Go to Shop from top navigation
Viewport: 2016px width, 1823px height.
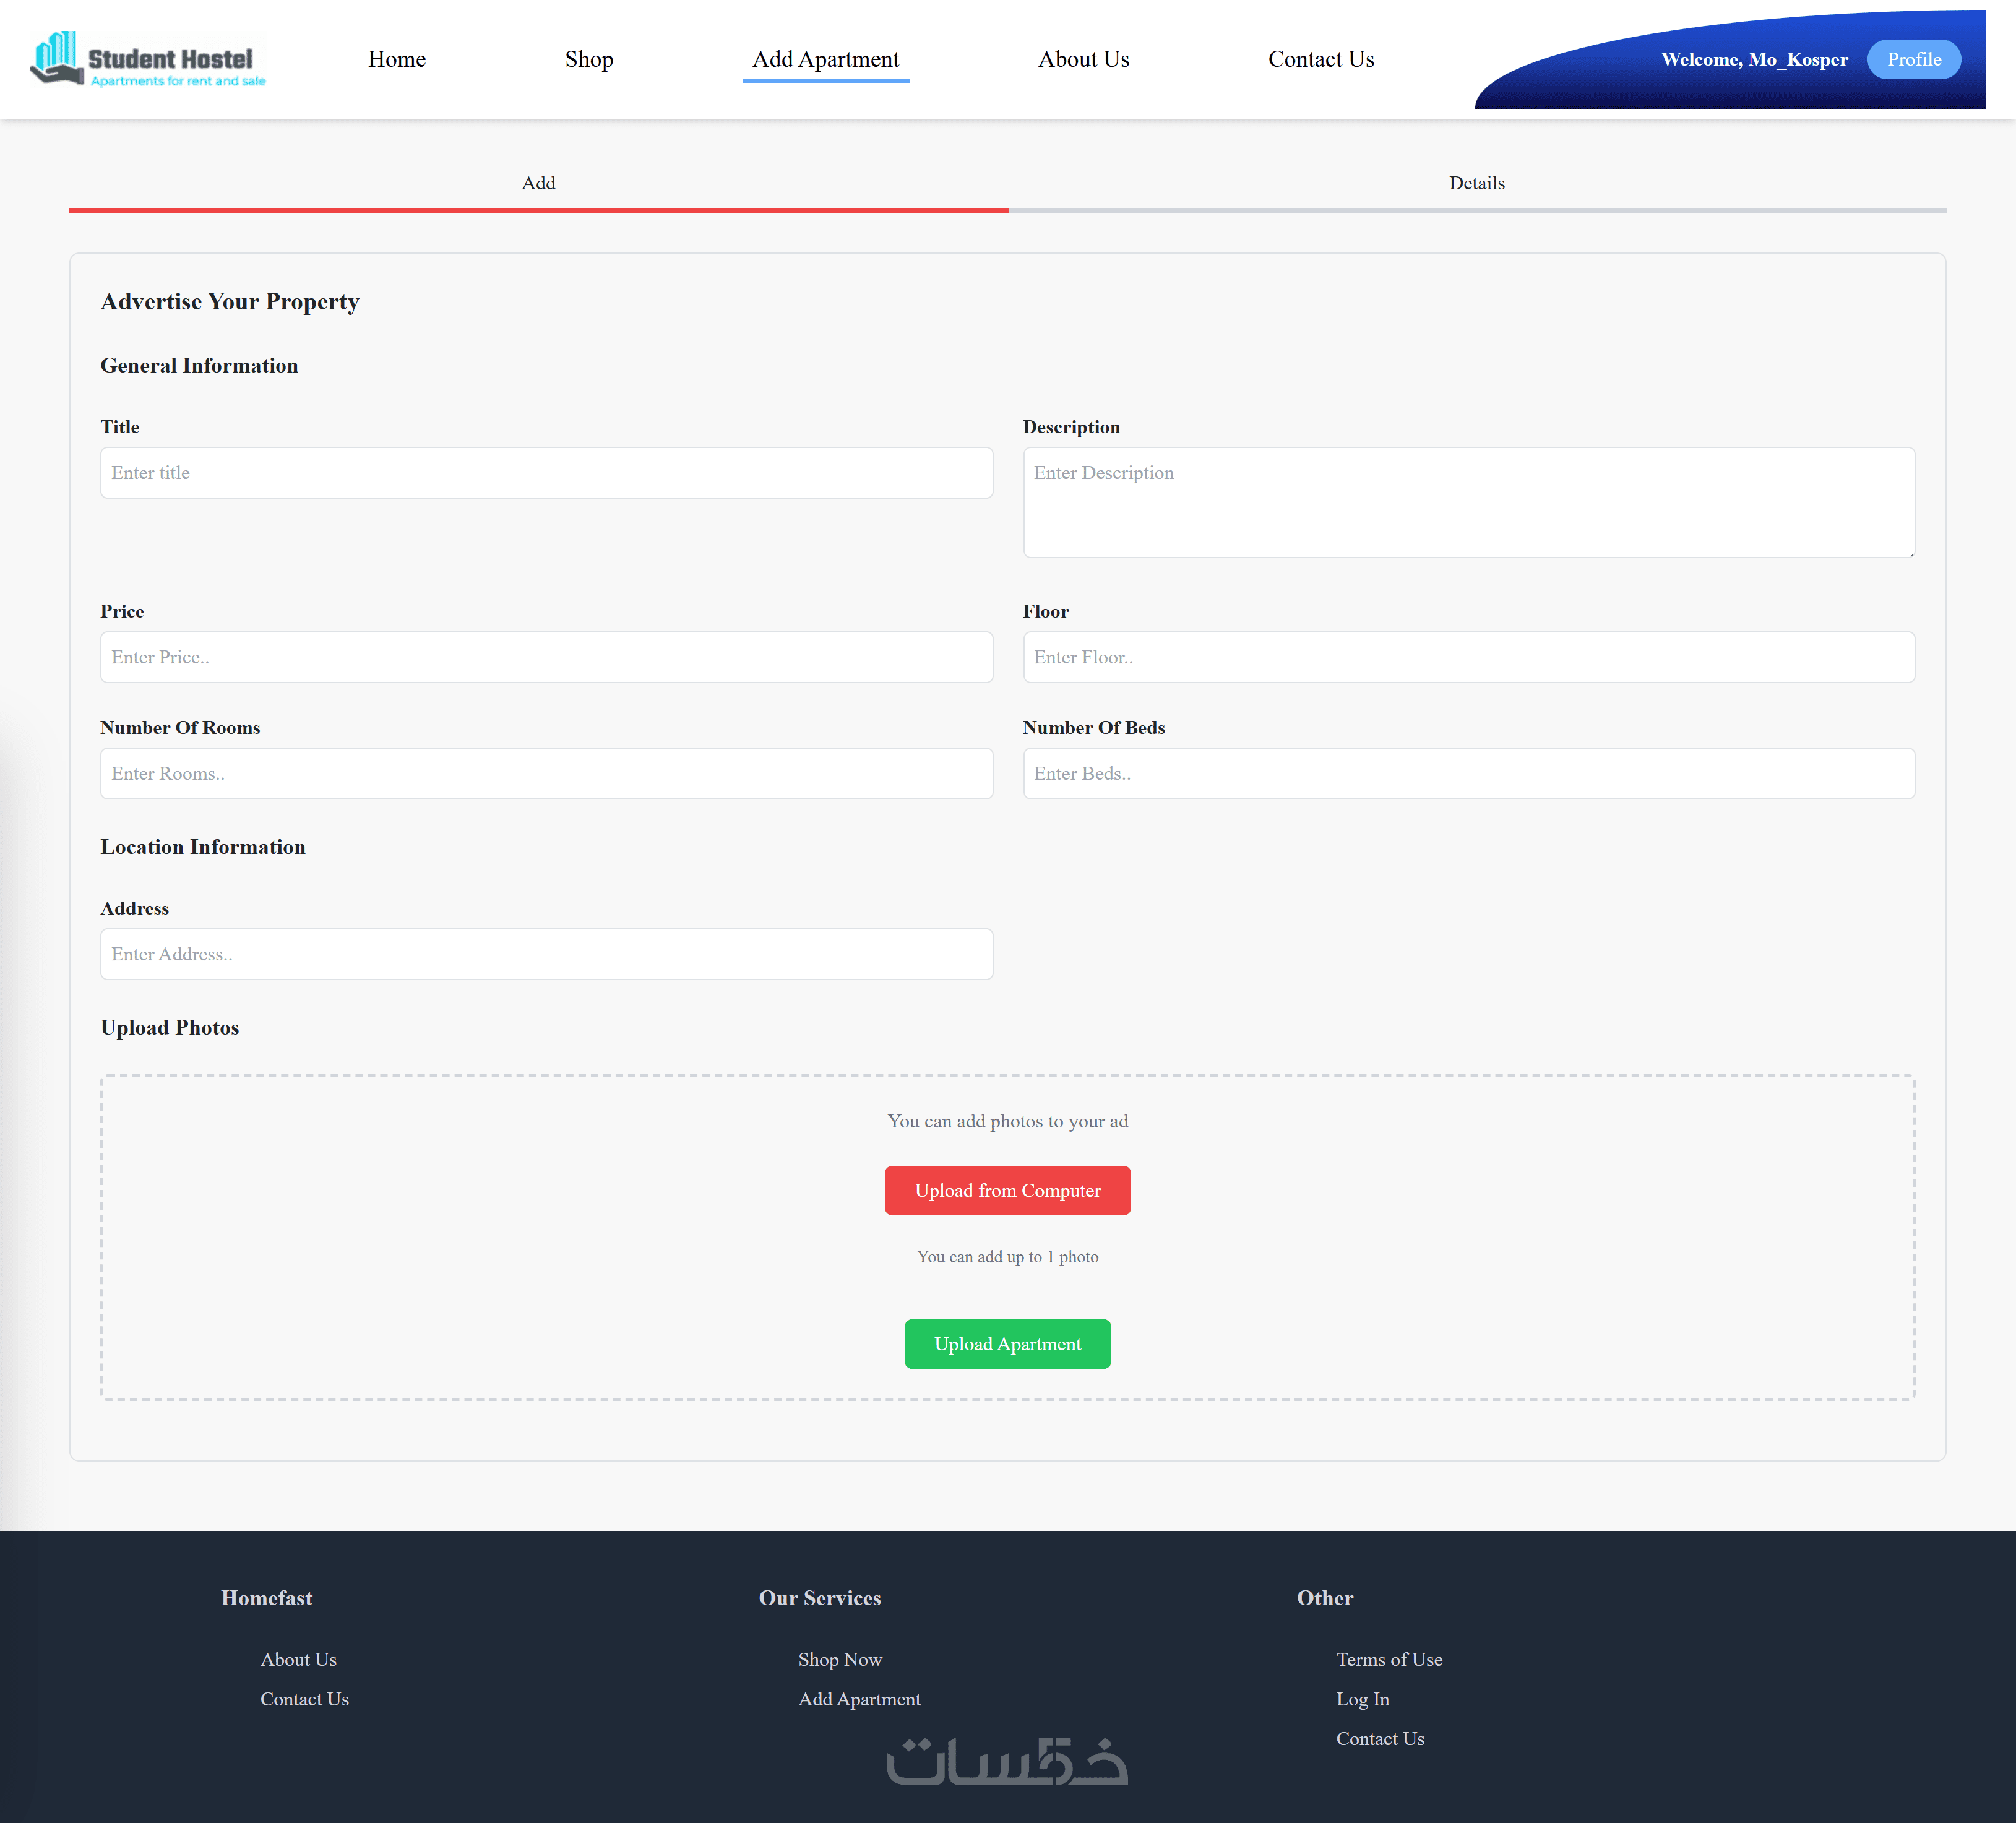pyautogui.click(x=588, y=60)
